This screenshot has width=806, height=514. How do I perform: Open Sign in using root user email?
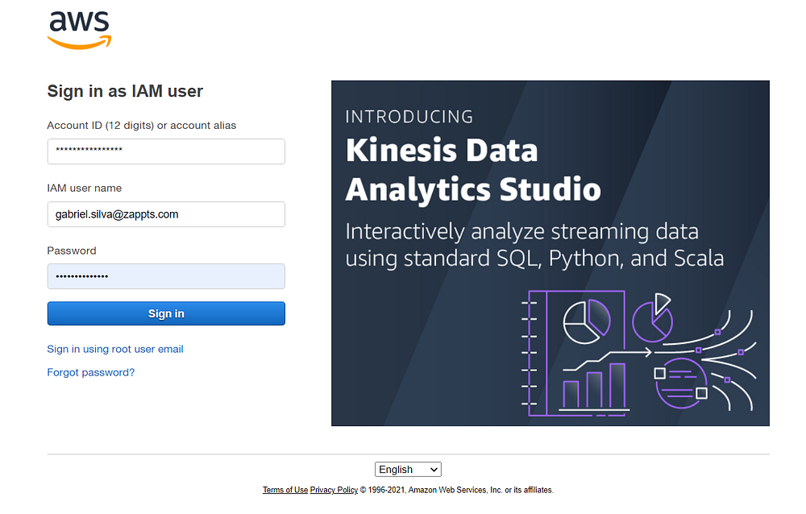click(x=115, y=349)
